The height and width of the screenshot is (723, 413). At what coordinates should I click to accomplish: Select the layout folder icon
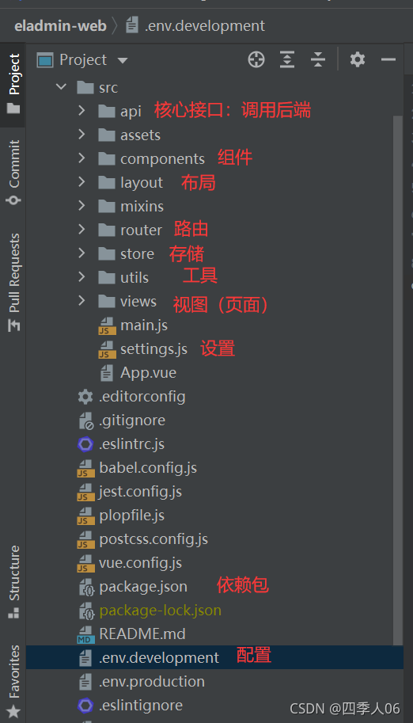point(107,182)
